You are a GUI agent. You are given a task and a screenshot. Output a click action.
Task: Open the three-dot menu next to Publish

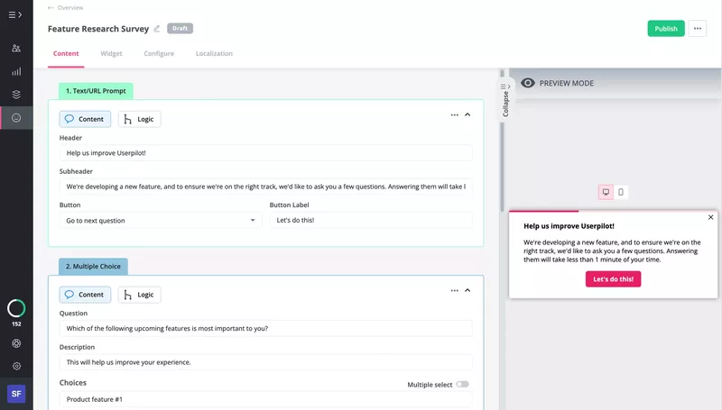pyautogui.click(x=698, y=29)
